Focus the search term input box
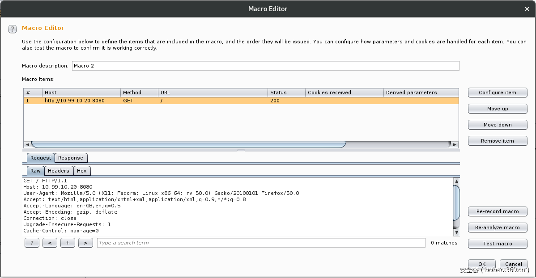536x278 pixels. coord(261,243)
